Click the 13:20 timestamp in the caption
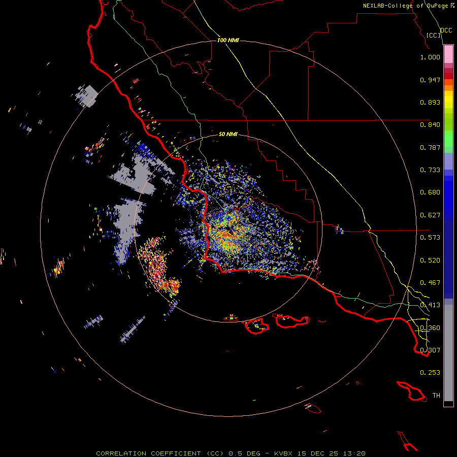 click(x=354, y=453)
